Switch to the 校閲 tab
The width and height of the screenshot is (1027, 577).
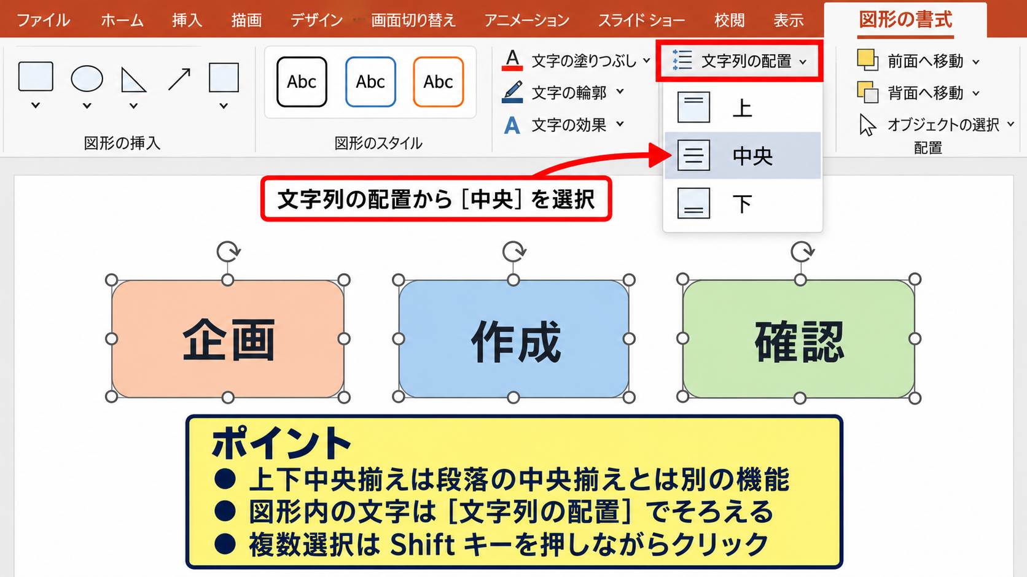click(730, 20)
